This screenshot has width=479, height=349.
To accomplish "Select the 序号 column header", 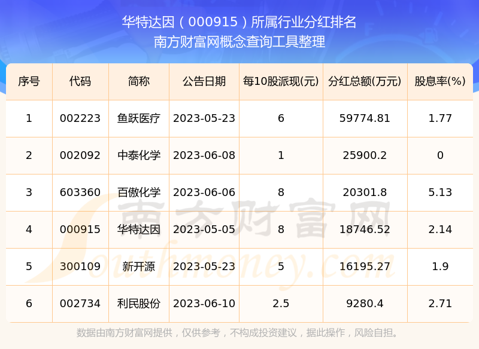I will coord(29,81).
